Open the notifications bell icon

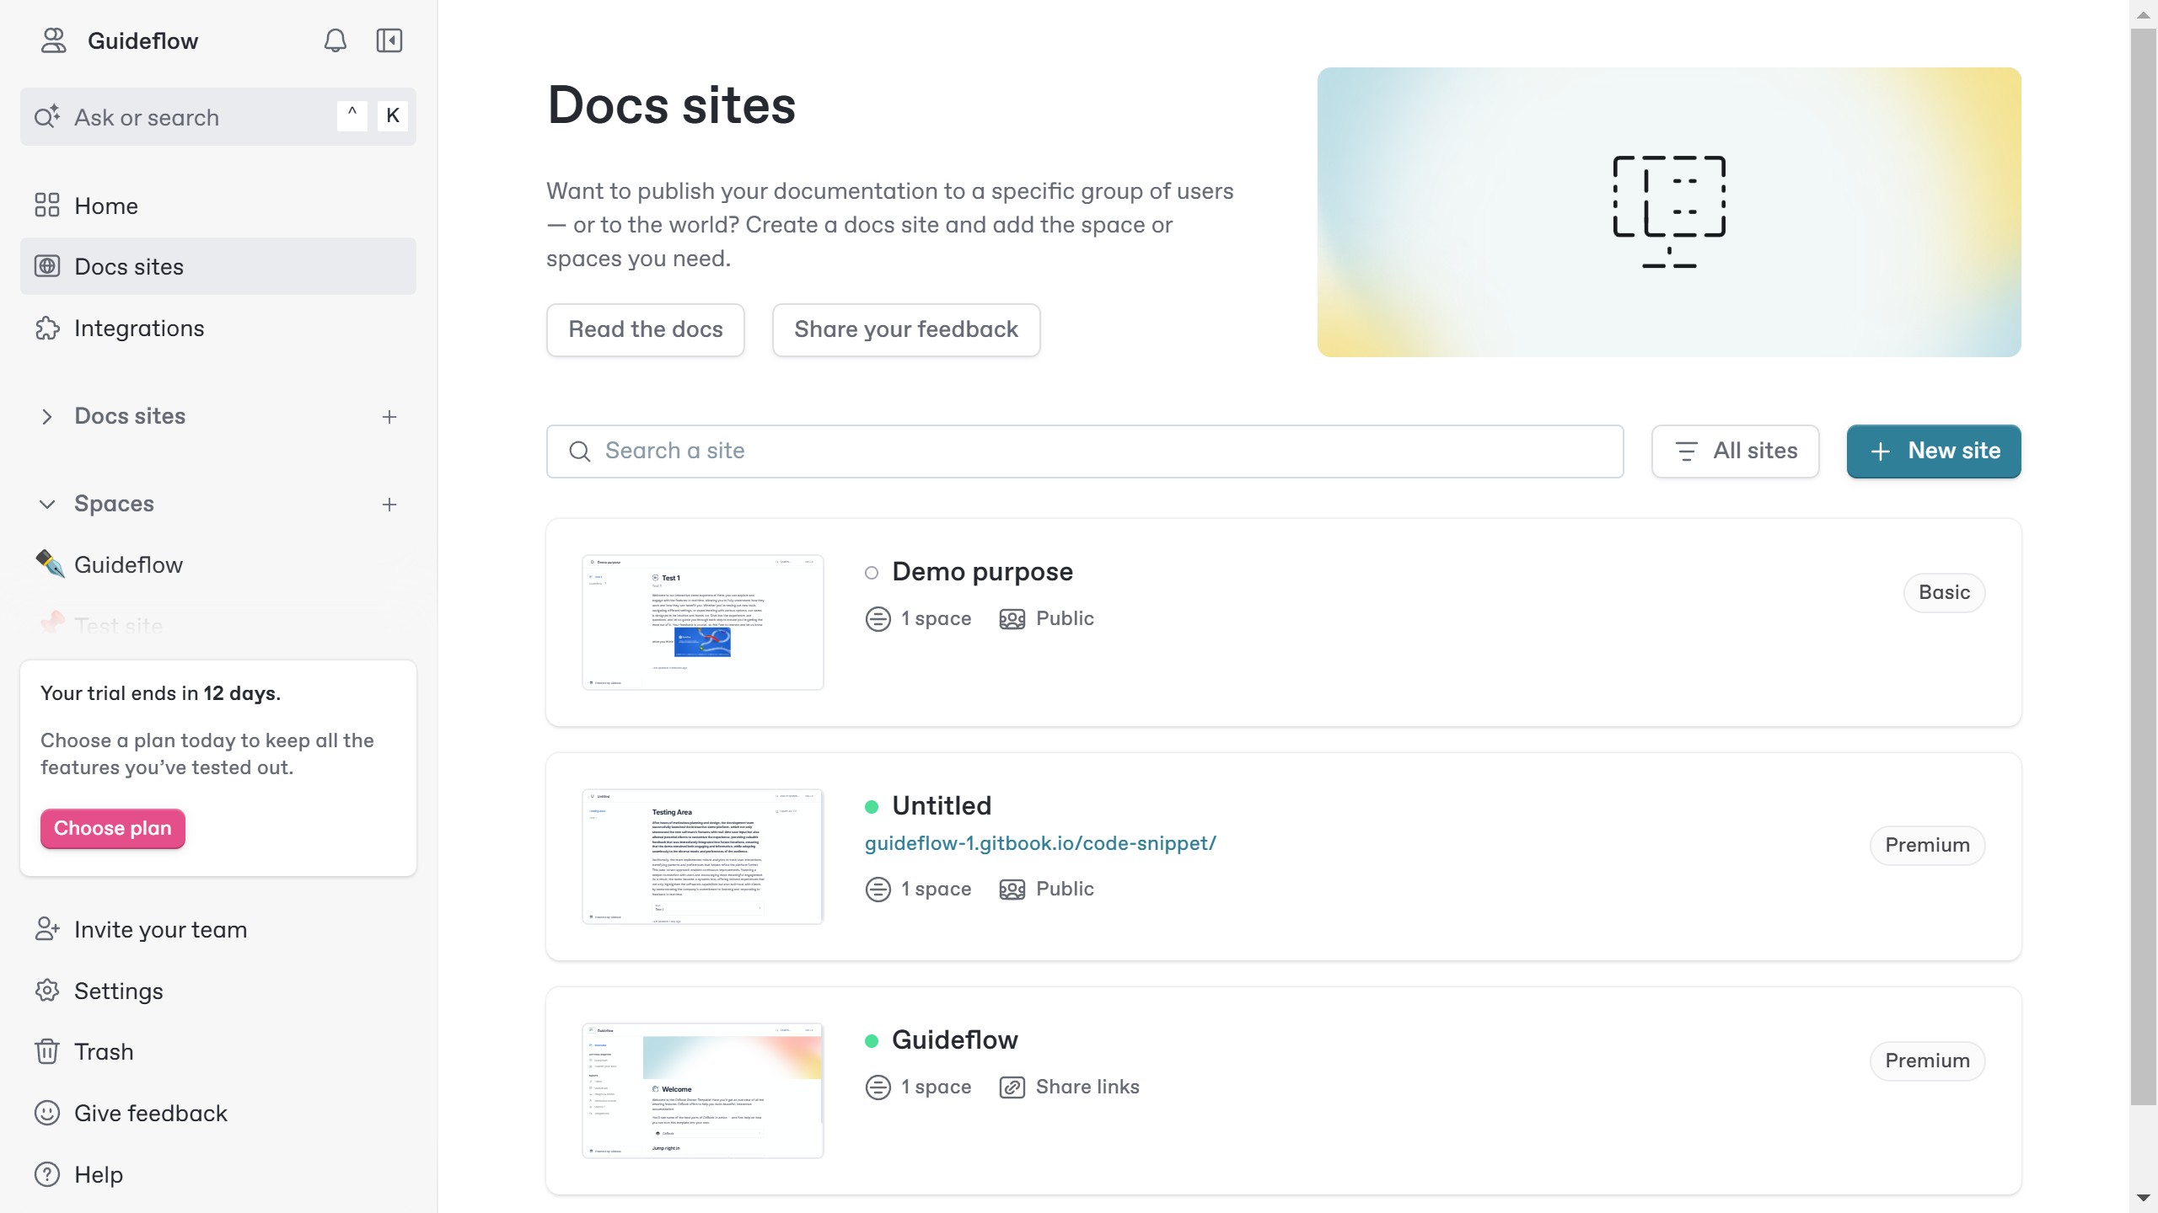tap(335, 40)
